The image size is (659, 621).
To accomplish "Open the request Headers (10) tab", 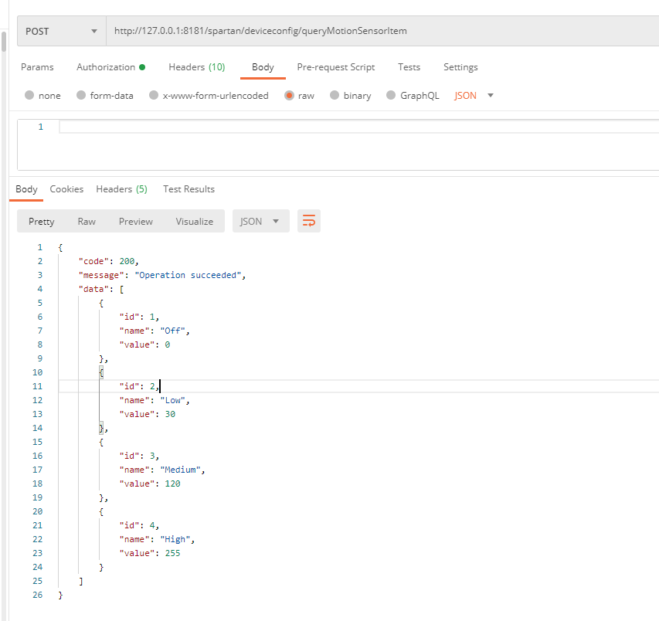I will pos(196,67).
